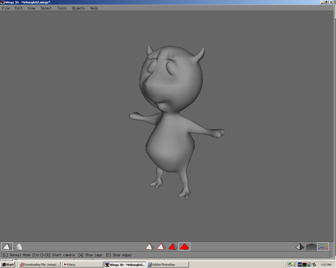Activate body selection mode pyramid
The height and width of the screenshot is (268, 336).
[x=184, y=247]
